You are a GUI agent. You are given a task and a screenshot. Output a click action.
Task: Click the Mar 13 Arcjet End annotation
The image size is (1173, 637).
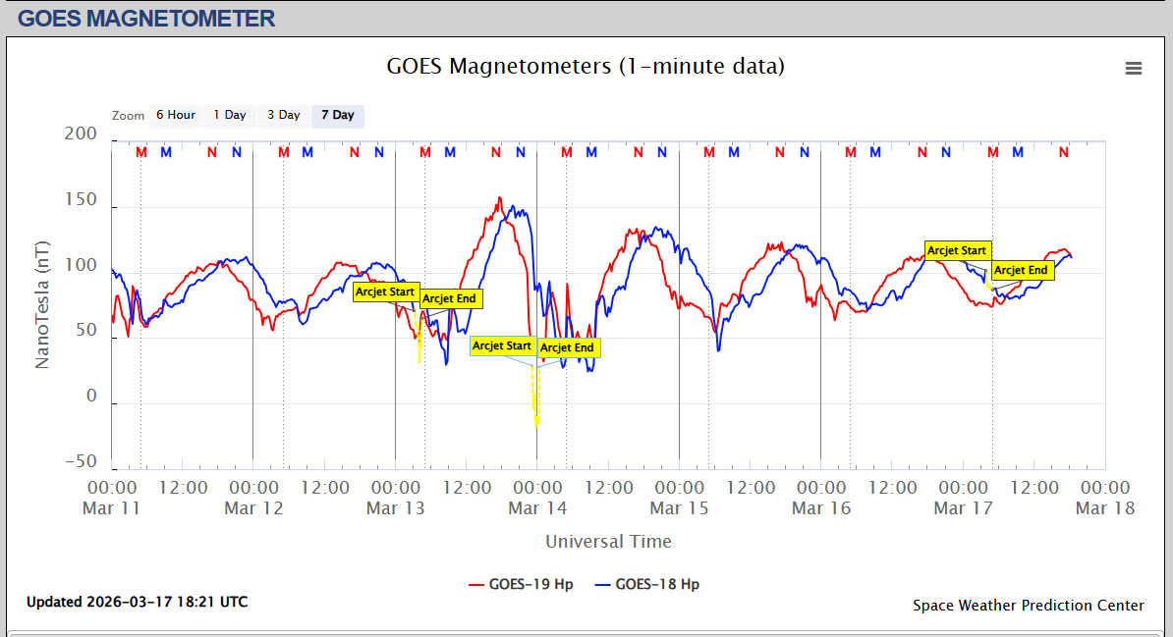(x=450, y=298)
